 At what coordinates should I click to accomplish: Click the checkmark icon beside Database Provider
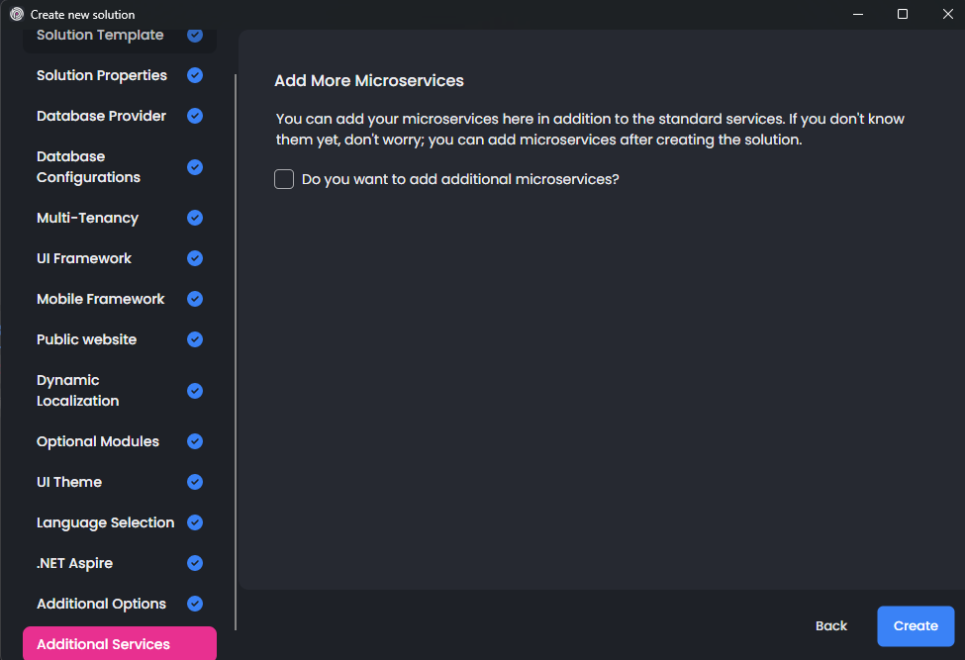point(195,116)
